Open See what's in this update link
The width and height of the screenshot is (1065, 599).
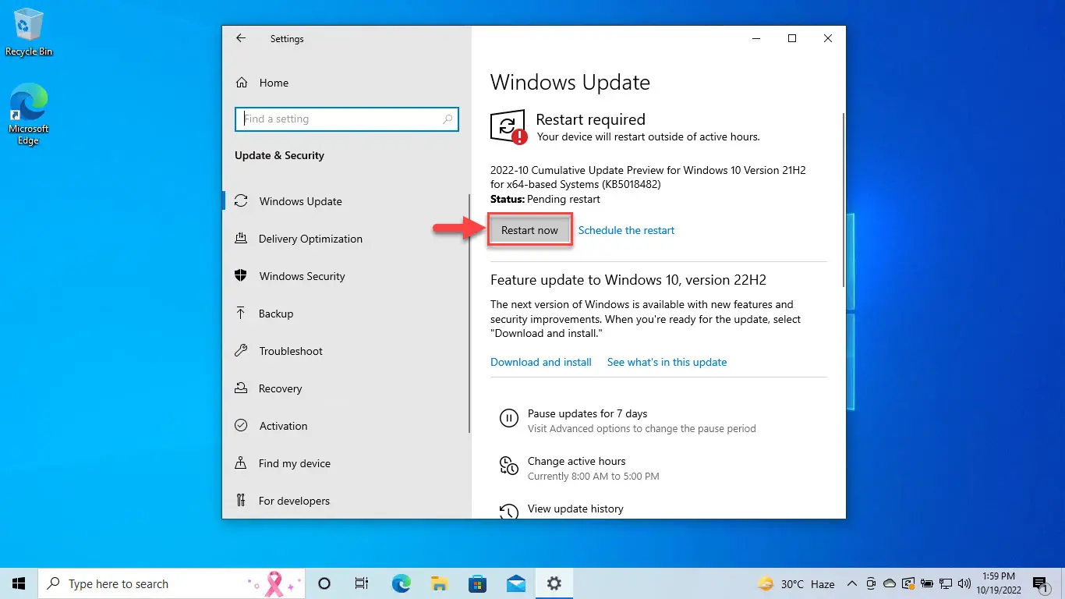667,362
